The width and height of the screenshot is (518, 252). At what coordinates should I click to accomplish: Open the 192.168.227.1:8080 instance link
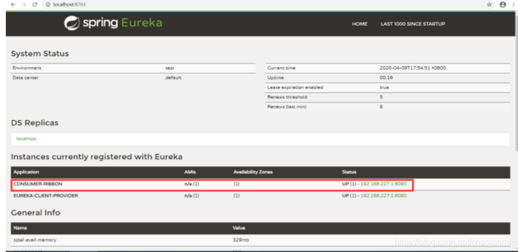coord(384,195)
